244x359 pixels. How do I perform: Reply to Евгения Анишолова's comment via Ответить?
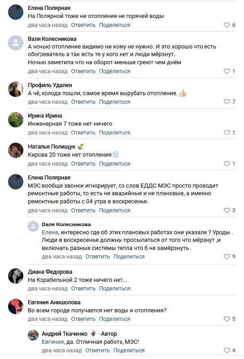tap(83, 319)
